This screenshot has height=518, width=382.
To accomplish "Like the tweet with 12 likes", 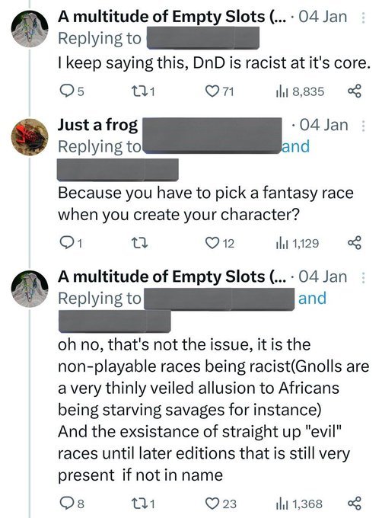I will [220, 243].
